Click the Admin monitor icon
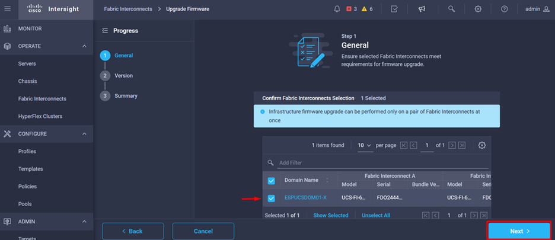 pos(7,222)
